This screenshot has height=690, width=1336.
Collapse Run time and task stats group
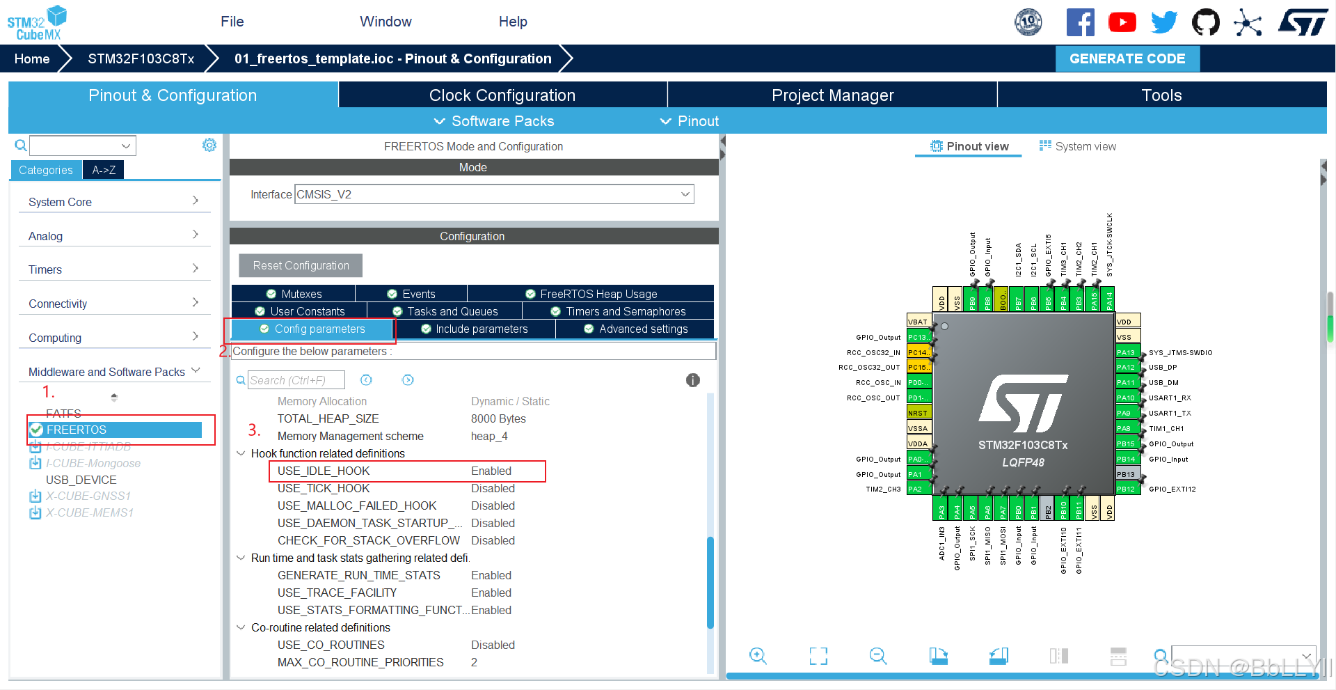[x=241, y=558]
